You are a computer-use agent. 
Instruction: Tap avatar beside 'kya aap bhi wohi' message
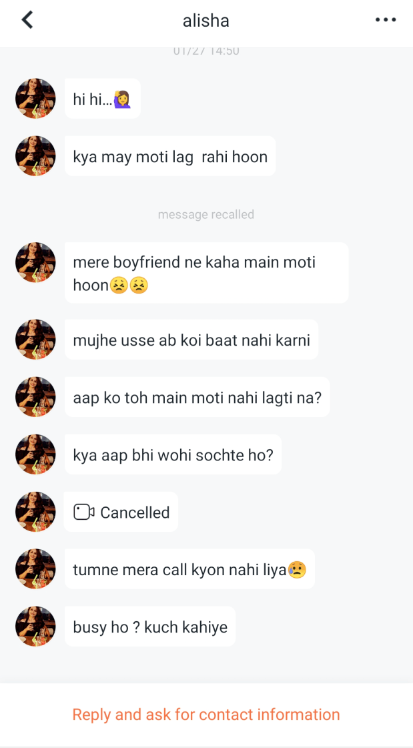tap(35, 454)
